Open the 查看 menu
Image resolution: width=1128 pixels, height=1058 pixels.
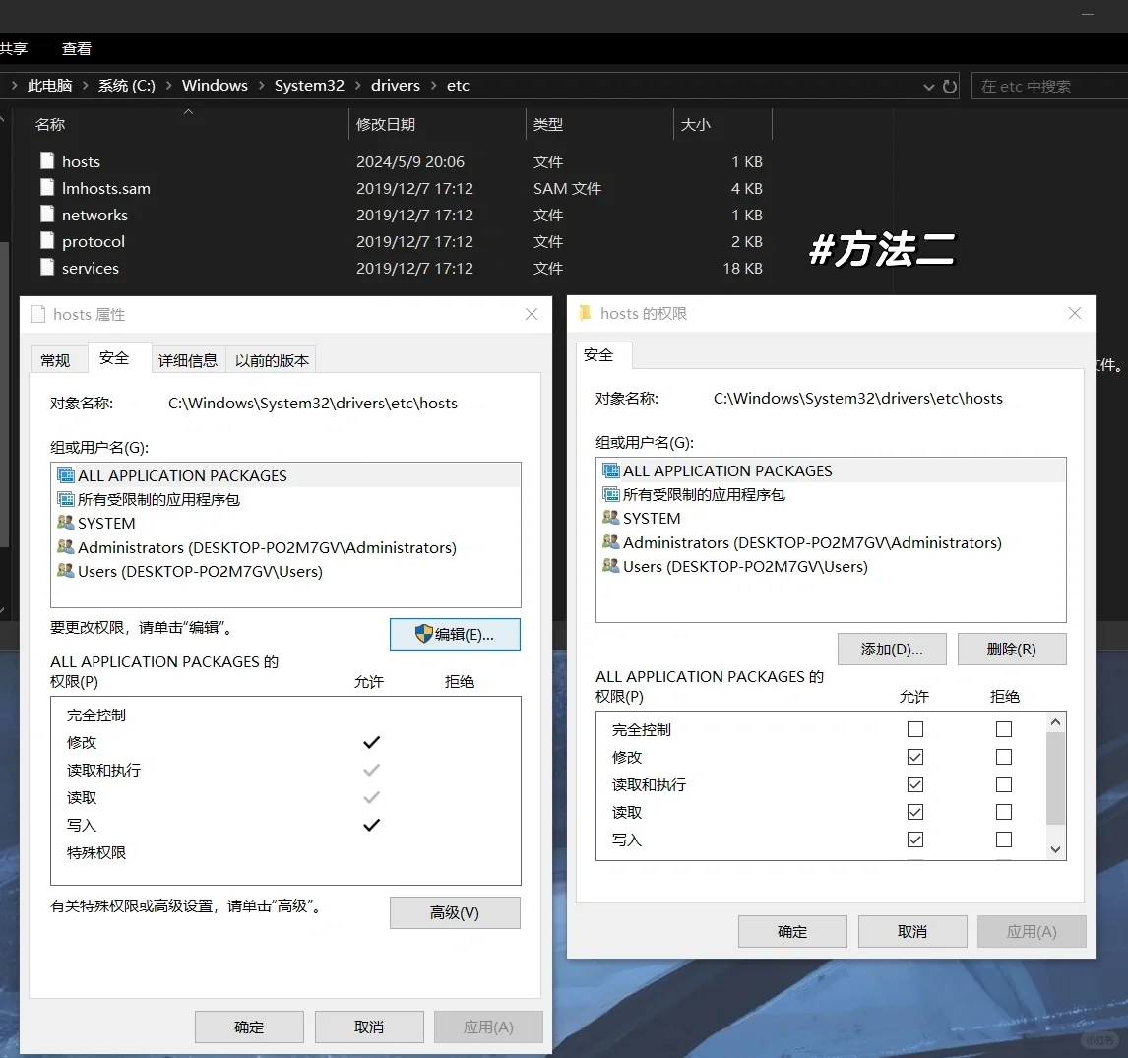click(76, 48)
